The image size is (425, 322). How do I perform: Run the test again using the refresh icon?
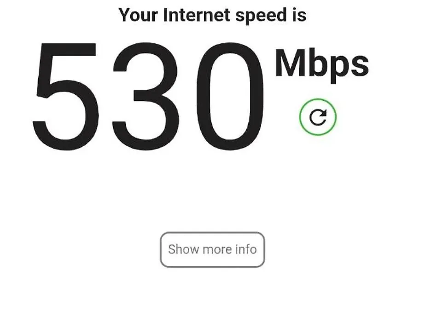[318, 117]
